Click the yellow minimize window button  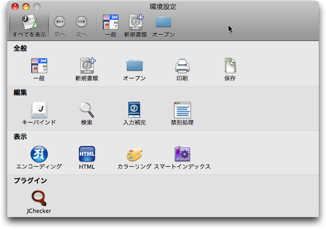[x=26, y=7]
